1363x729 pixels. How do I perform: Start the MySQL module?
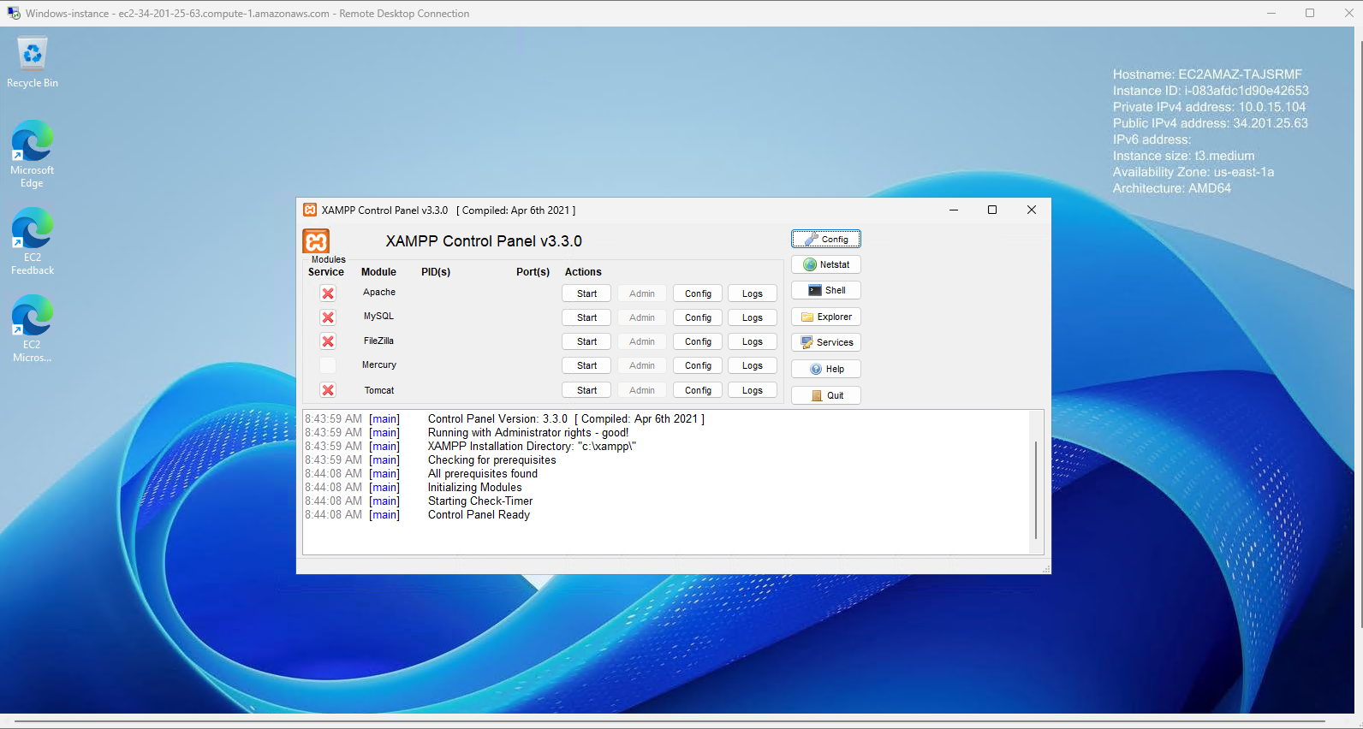coord(586,317)
